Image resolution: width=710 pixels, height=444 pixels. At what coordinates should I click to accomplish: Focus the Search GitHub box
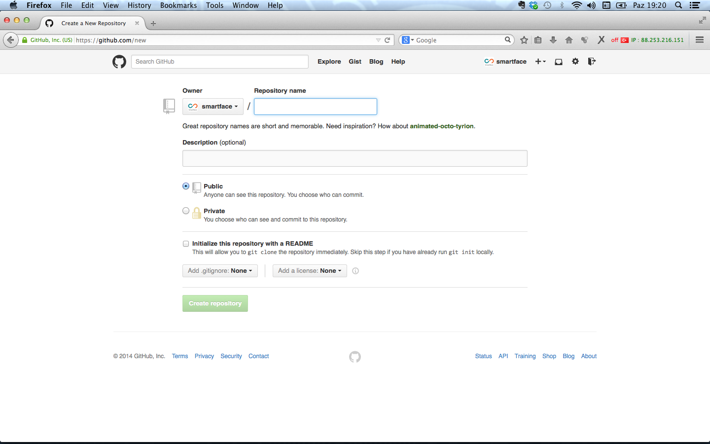click(x=220, y=62)
